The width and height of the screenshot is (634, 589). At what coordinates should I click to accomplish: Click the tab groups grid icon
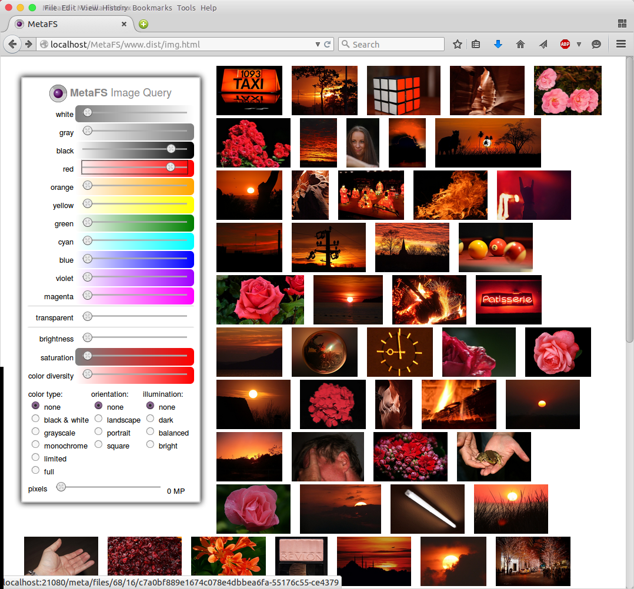[622, 24]
